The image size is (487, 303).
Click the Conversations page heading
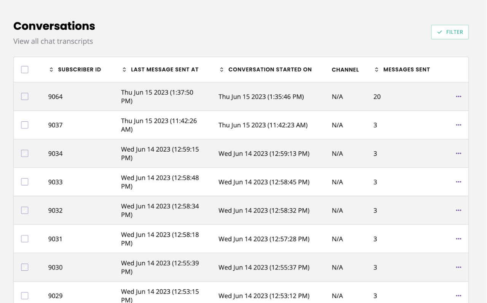54,26
